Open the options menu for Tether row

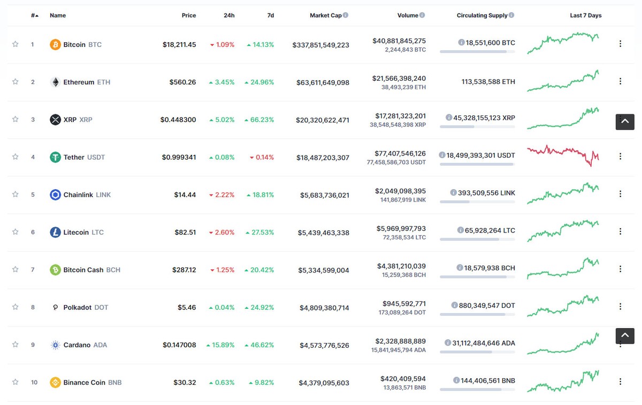pyautogui.click(x=620, y=156)
